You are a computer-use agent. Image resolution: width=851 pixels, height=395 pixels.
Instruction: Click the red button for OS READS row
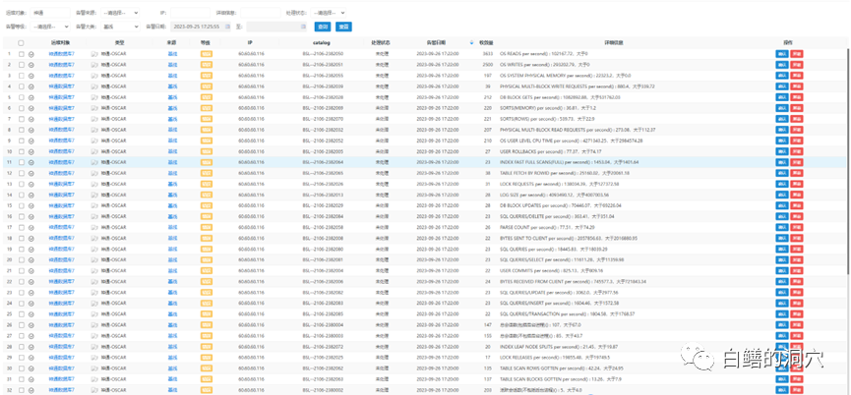click(797, 55)
